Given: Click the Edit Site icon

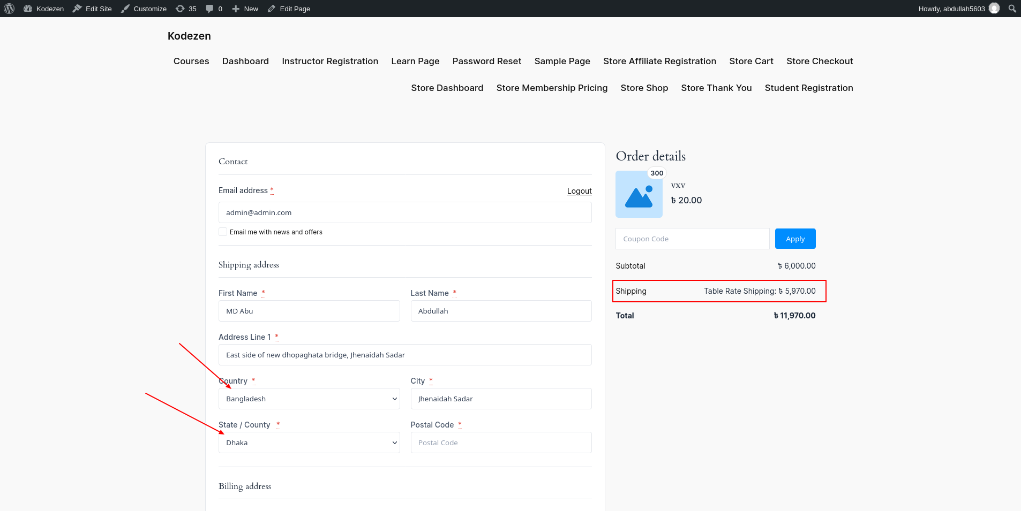Looking at the screenshot, I should 77,9.
